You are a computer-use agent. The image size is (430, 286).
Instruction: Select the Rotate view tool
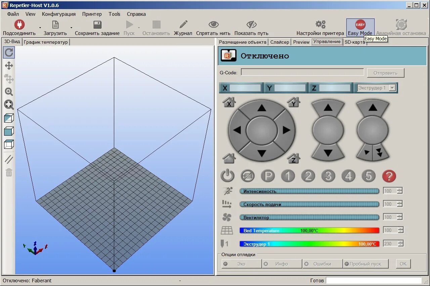[9, 52]
